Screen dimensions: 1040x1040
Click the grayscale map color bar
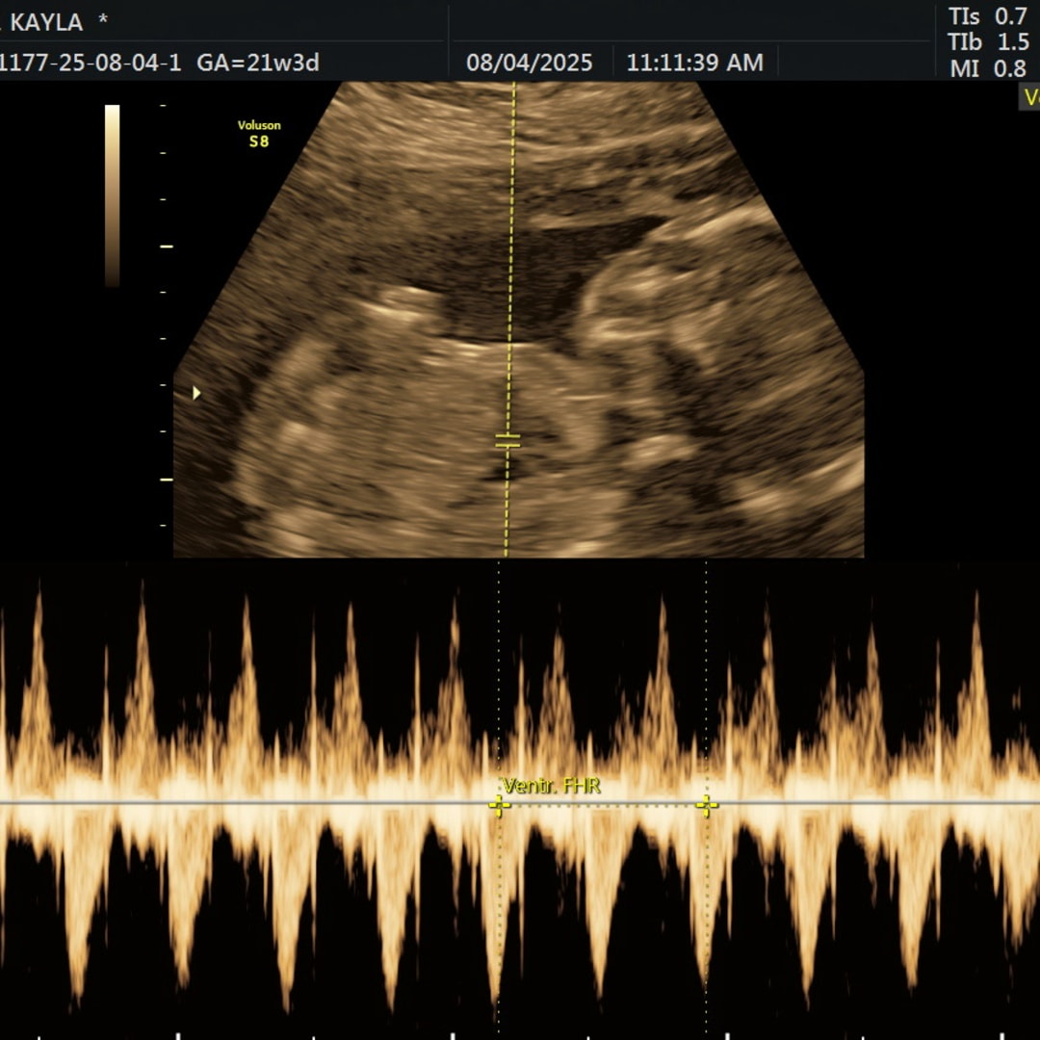coord(113,195)
